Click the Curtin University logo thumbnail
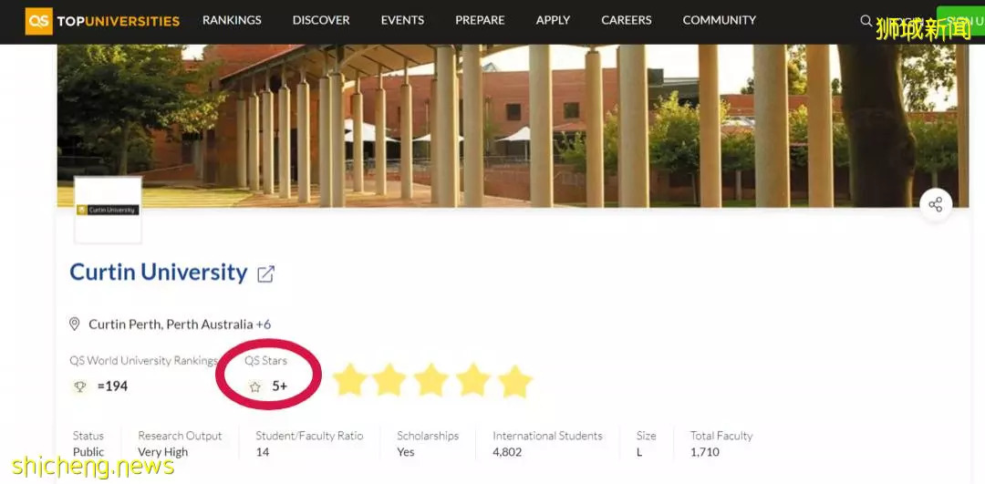This screenshot has width=985, height=484. pos(108,210)
